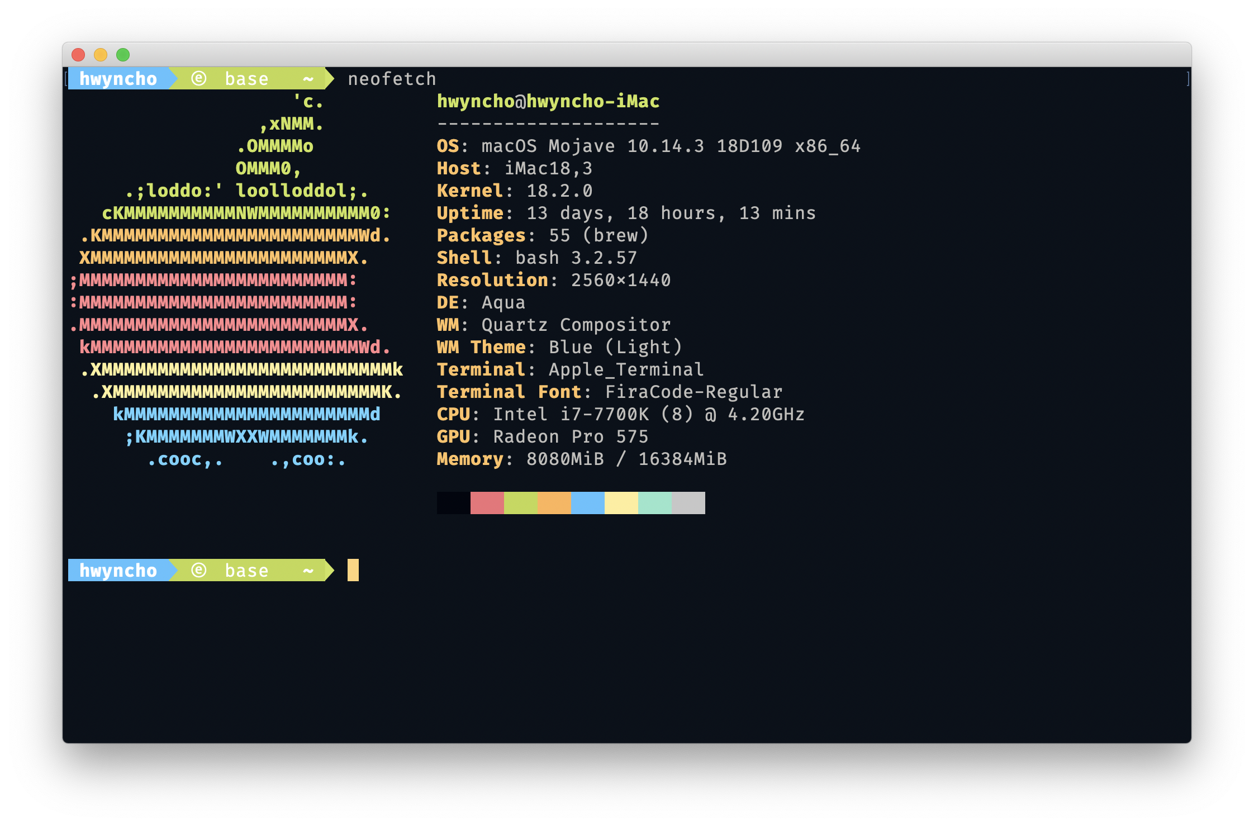This screenshot has height=826, width=1254.
Task: Click the red close window button
Action: coord(78,55)
